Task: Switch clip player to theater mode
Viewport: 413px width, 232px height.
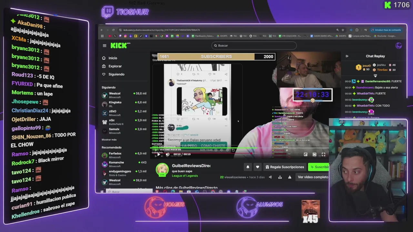Action: tap(314, 154)
